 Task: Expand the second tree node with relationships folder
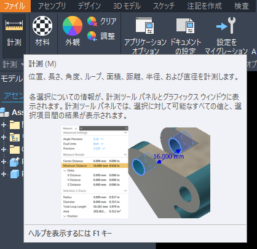coord(4,137)
